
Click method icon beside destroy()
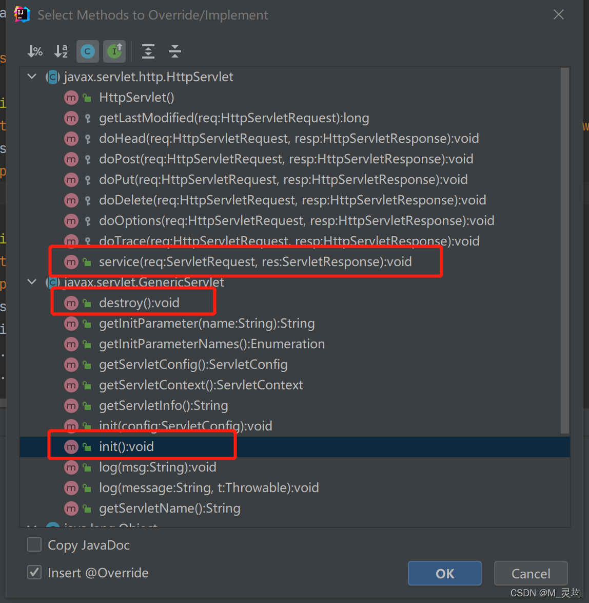click(71, 303)
